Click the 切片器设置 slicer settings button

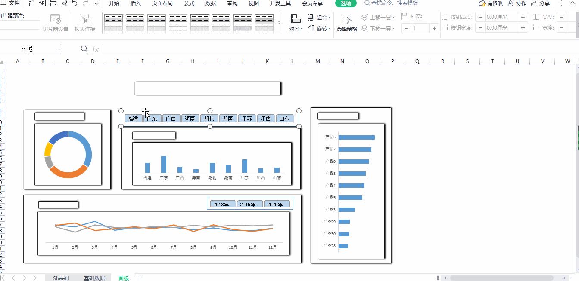point(56,23)
